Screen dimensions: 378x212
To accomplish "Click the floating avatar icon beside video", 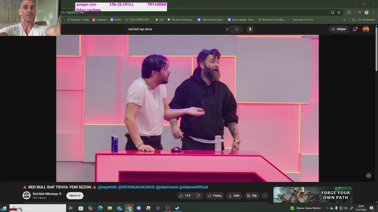I will click(x=369, y=175).
